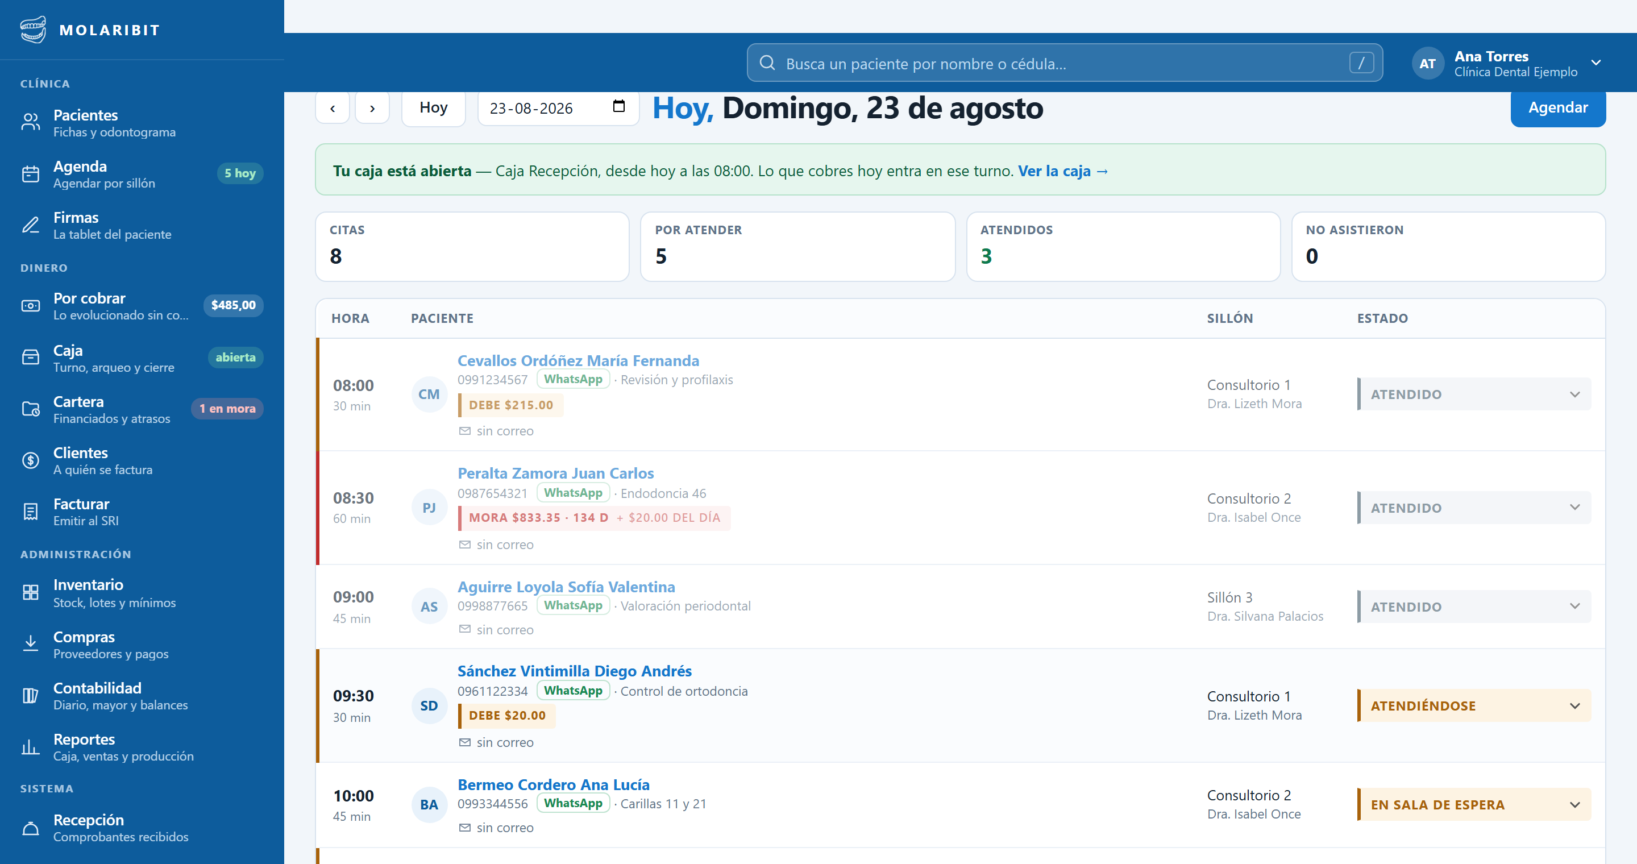Viewport: 1637px width, 864px height.
Task: Click the Firmas pen icon
Action: click(31, 225)
